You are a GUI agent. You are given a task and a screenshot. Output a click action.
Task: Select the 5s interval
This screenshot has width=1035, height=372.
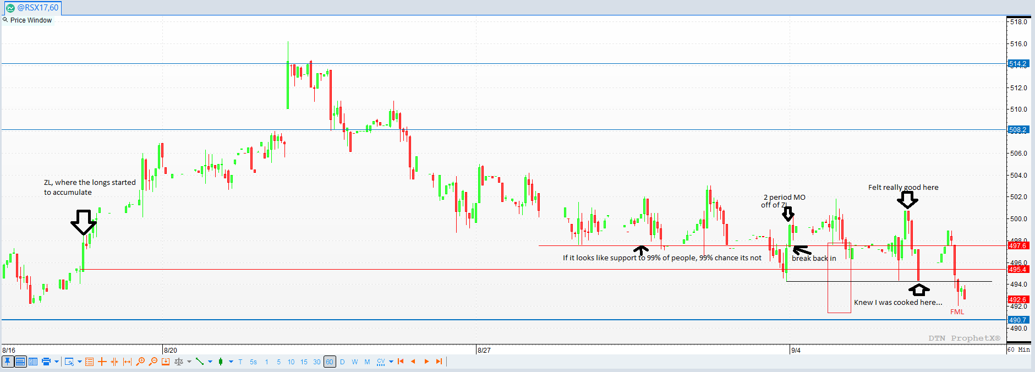[253, 362]
